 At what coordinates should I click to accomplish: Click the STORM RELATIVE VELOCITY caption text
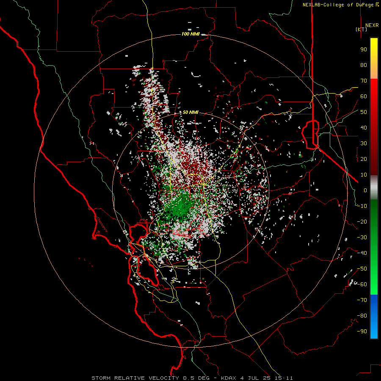point(192,378)
